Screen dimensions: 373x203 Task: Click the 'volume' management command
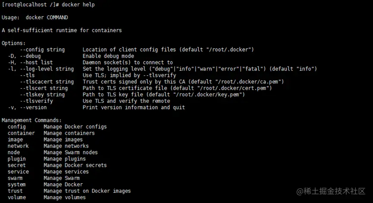click(16, 197)
